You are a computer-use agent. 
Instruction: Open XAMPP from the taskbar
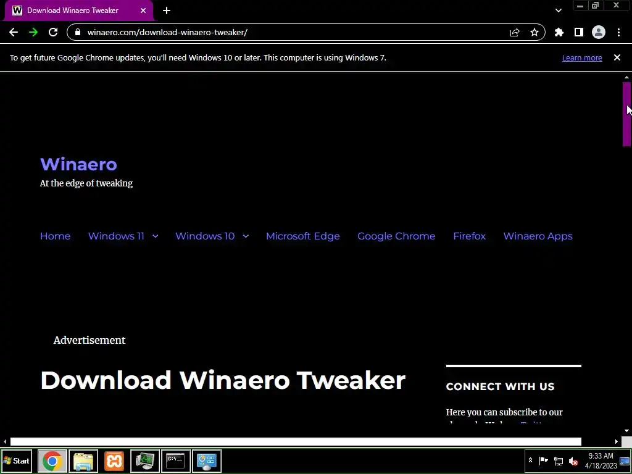pos(114,460)
